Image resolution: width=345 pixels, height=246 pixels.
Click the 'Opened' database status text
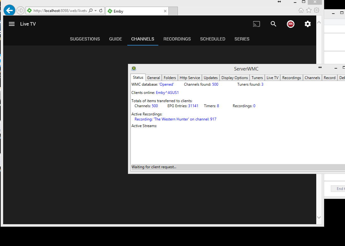pyautogui.click(x=166, y=84)
